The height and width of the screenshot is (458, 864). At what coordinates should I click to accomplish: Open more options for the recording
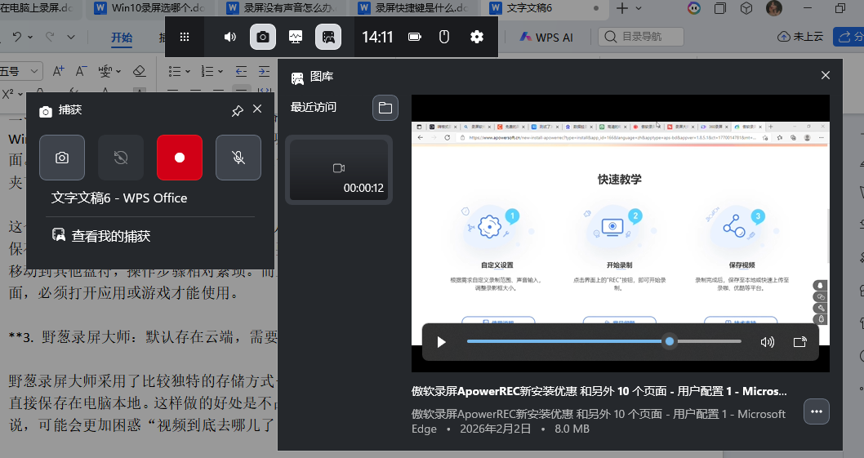point(817,411)
